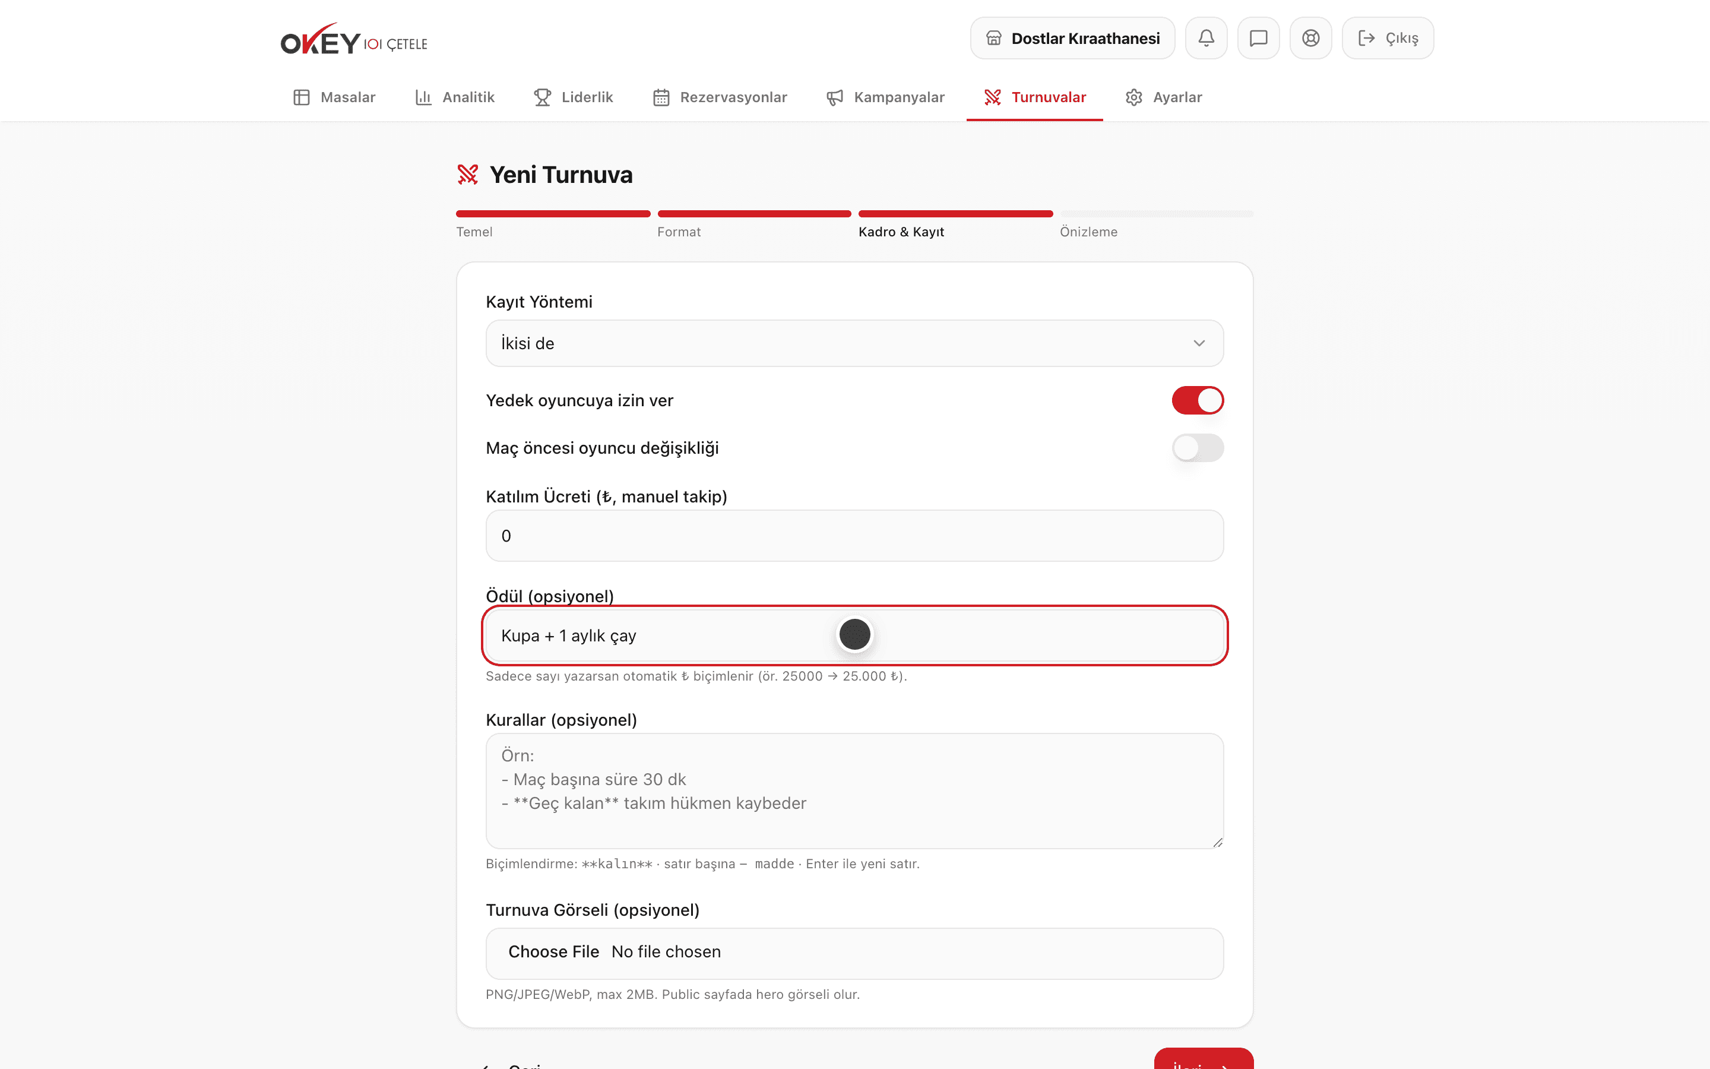Image resolution: width=1710 pixels, height=1069 pixels.
Task: Click Choose File for Turnuva Görseli
Action: pyautogui.click(x=553, y=951)
